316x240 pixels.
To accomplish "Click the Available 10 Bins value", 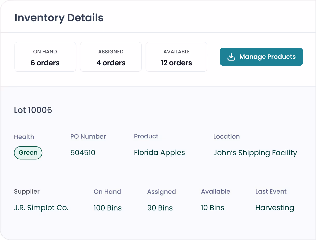I will pos(213,208).
